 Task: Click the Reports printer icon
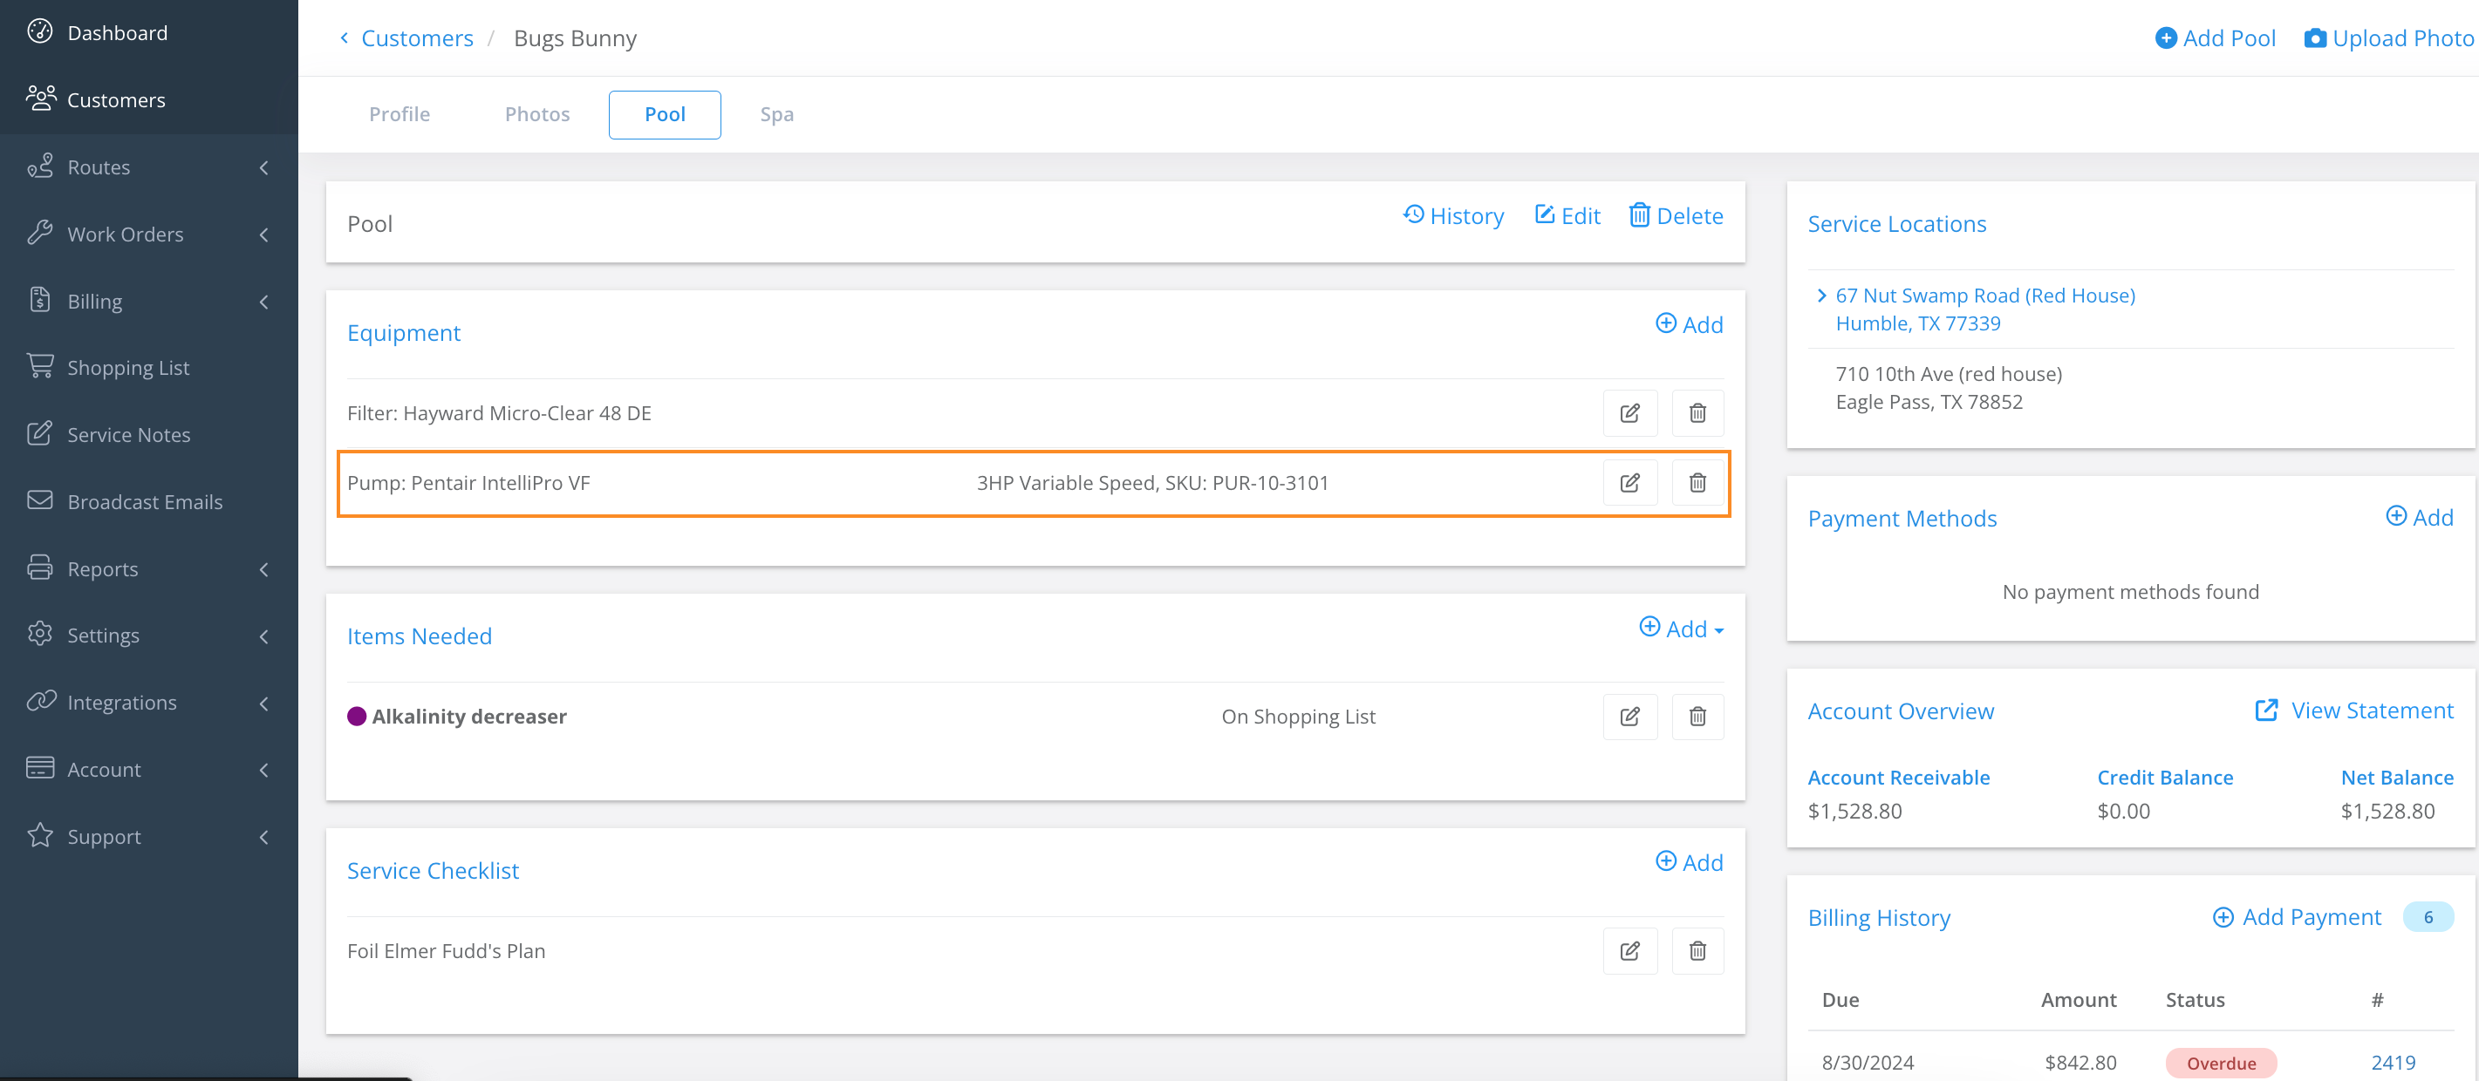coord(39,568)
